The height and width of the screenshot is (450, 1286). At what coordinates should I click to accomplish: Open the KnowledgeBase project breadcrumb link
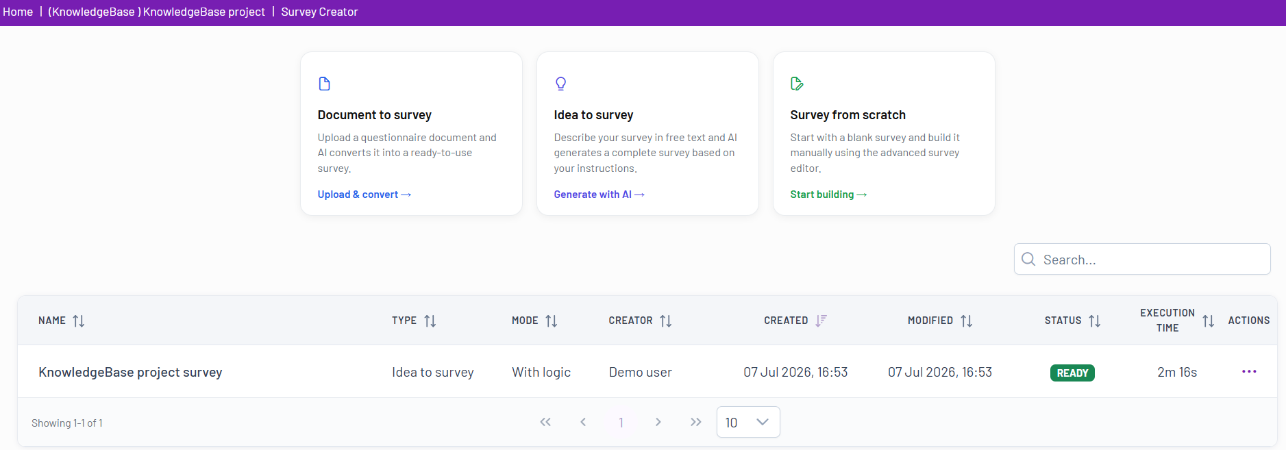(156, 12)
